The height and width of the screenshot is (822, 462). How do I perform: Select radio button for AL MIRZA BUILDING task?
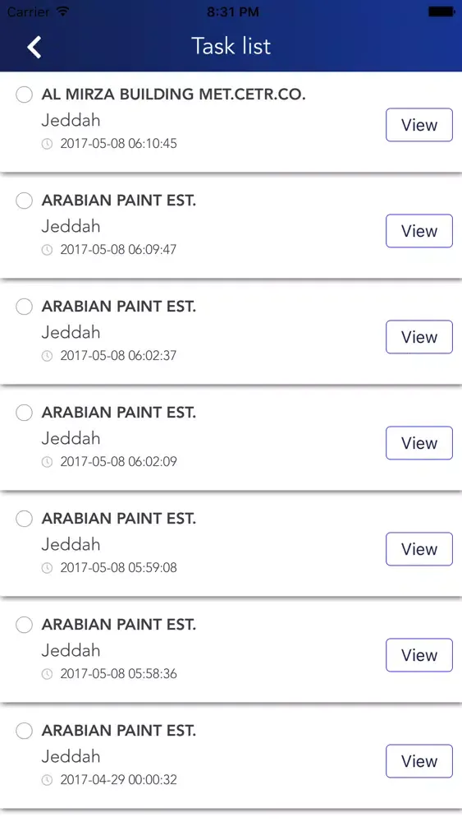[24, 95]
